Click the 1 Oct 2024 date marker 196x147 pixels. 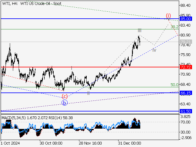pyautogui.click(x=11, y=143)
